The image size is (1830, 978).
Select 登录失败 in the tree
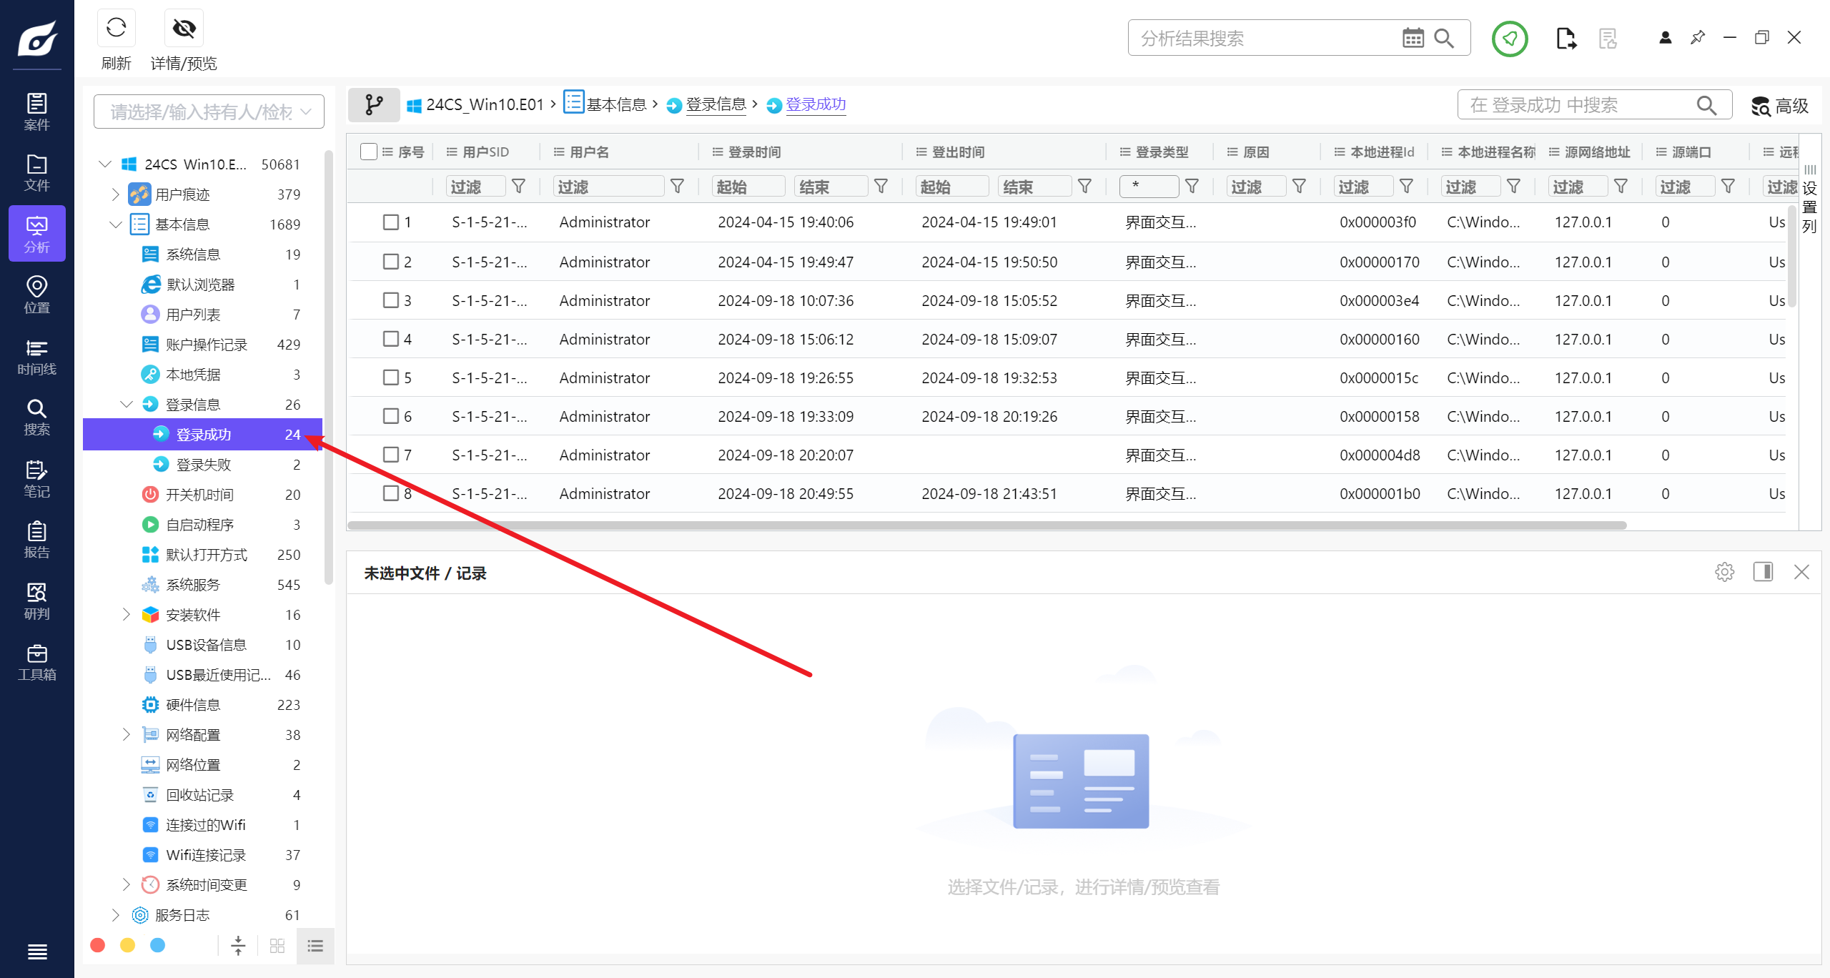pos(204,465)
